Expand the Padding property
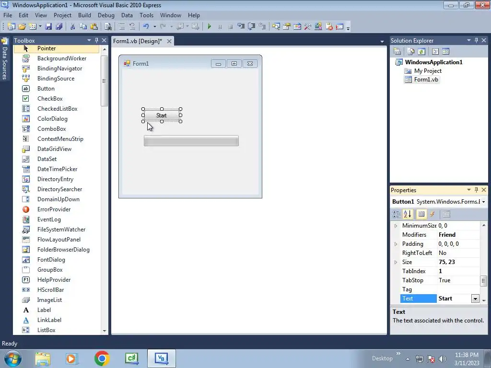 (x=396, y=244)
